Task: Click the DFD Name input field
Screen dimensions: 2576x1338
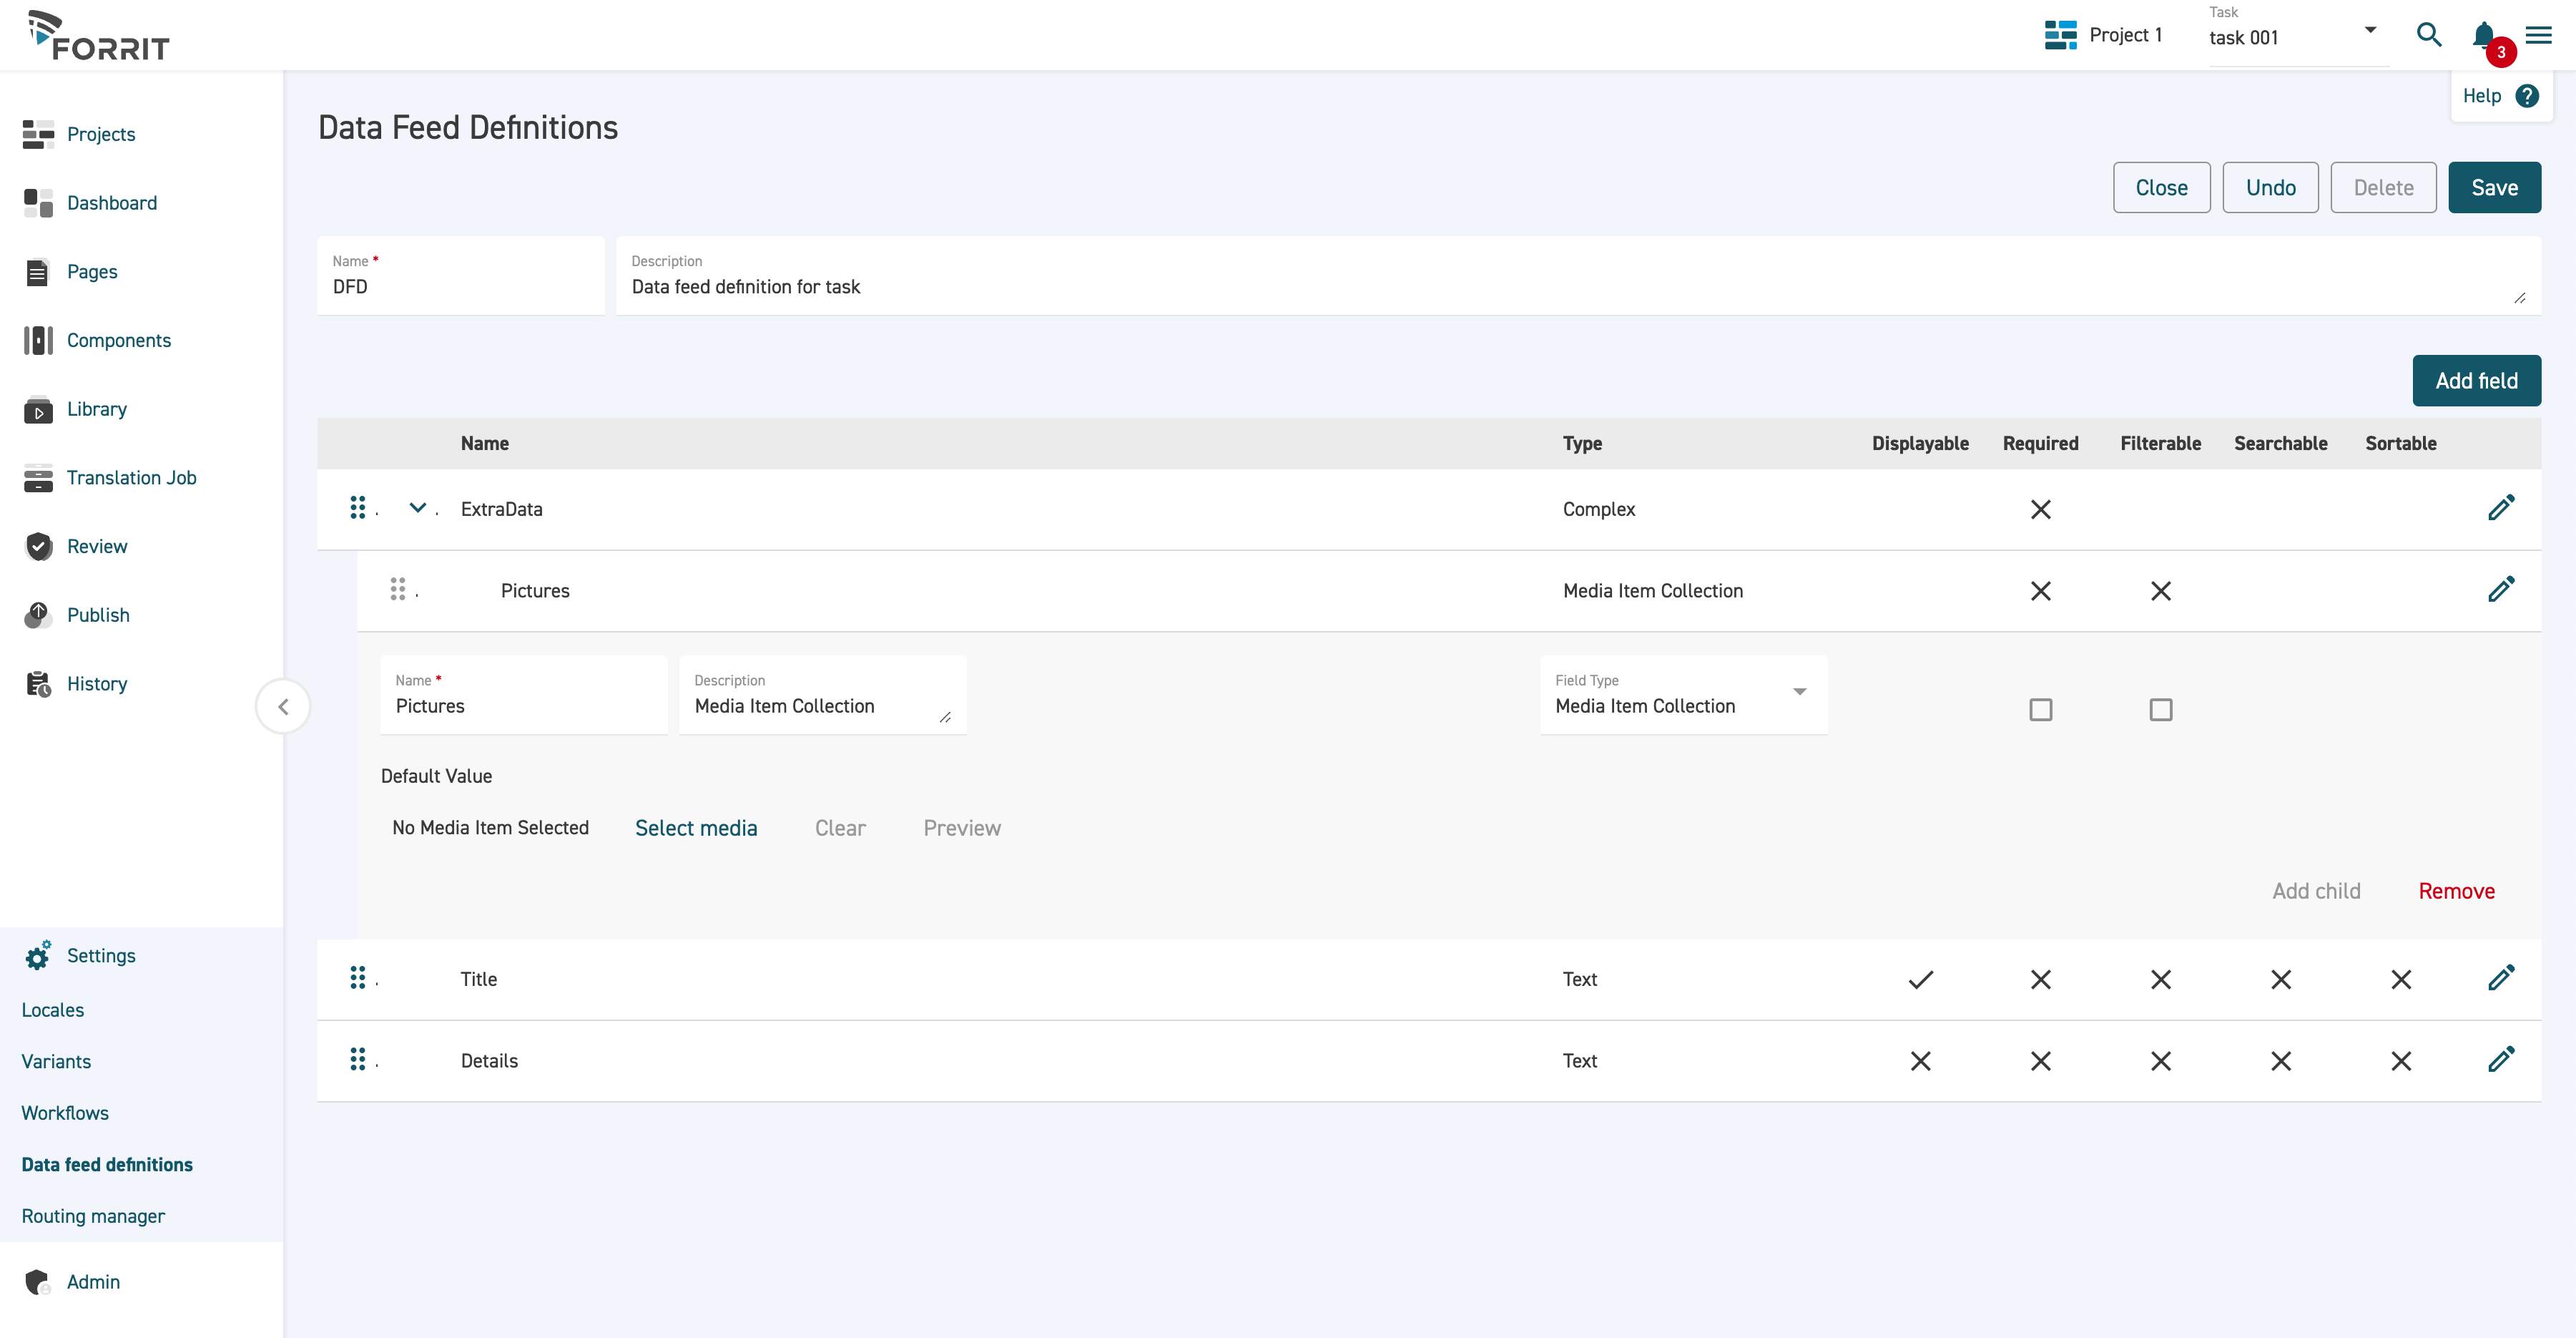Action: coord(460,286)
